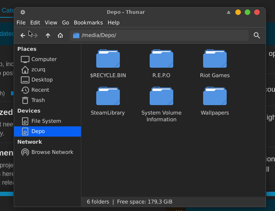
Task: Click the Wallpapers folder name
Action: [215, 113]
